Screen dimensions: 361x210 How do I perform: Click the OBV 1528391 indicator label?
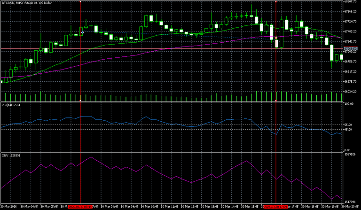[11, 156]
